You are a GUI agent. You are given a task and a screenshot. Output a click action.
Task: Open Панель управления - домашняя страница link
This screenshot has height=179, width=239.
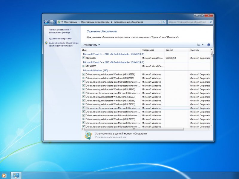[x=59, y=31]
